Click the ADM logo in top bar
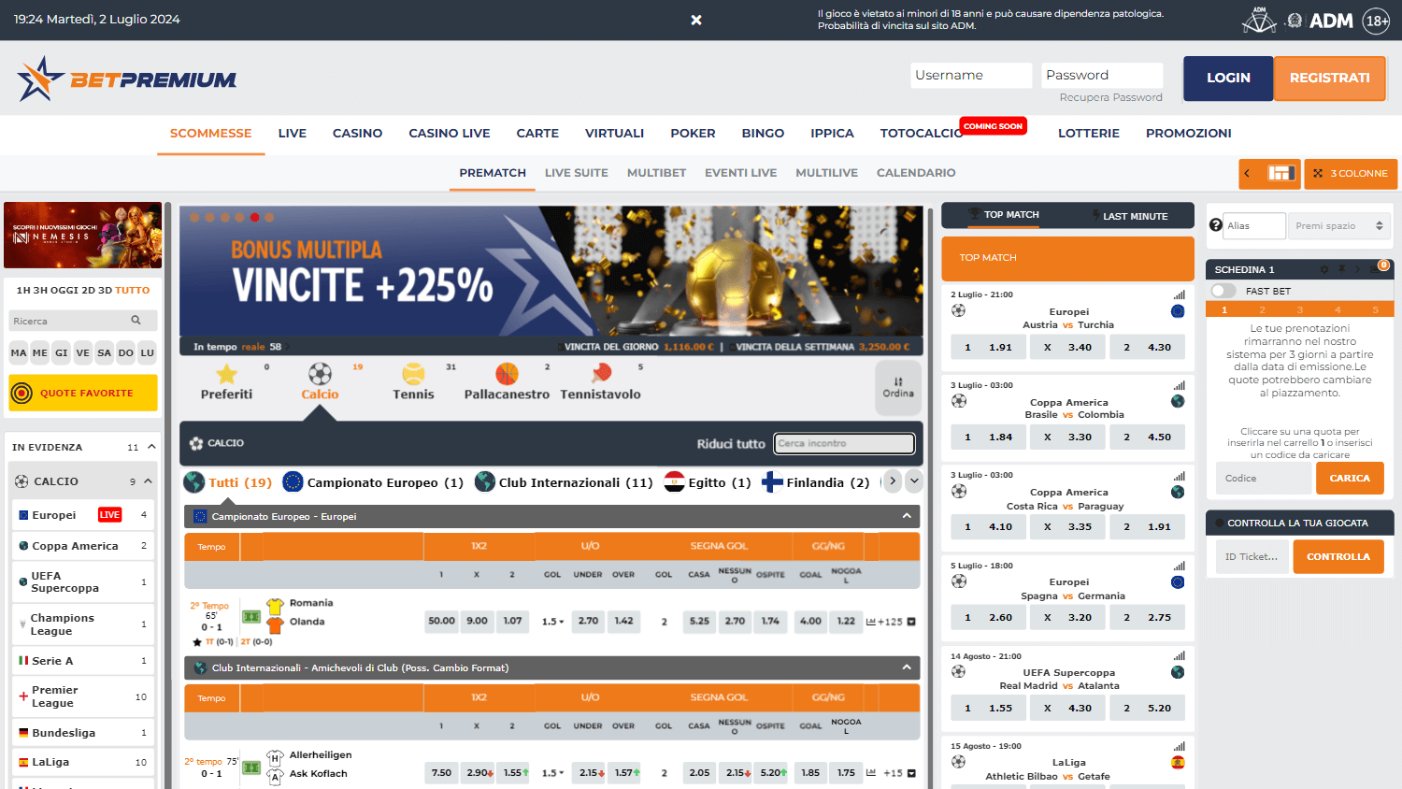Viewport: 1402px width, 789px height. 1331,20
